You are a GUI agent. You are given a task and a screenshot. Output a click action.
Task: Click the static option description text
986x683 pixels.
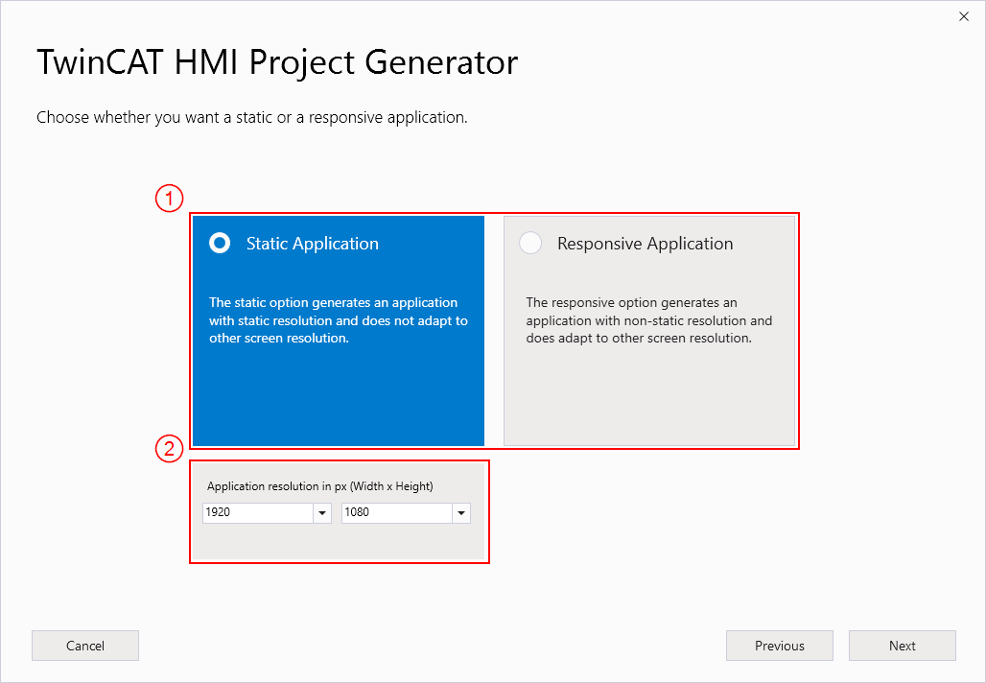pos(339,320)
